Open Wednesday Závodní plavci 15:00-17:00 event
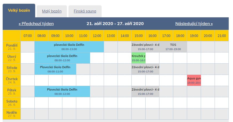The width and height of the screenshot is (233, 122). click(145, 69)
